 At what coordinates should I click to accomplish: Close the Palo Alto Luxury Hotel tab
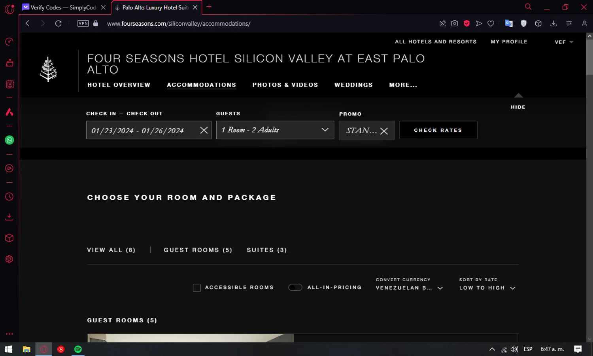pos(195,8)
